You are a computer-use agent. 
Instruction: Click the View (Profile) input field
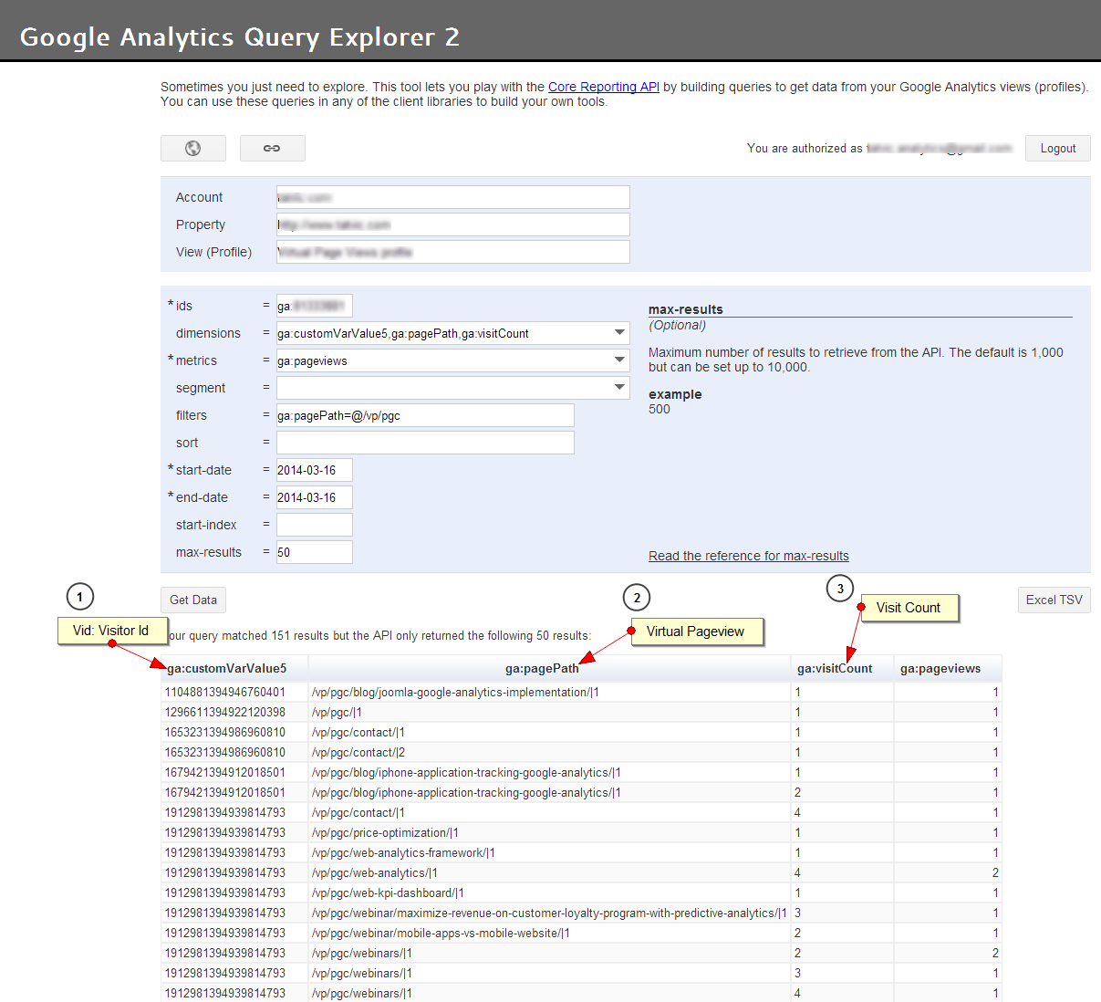click(453, 252)
